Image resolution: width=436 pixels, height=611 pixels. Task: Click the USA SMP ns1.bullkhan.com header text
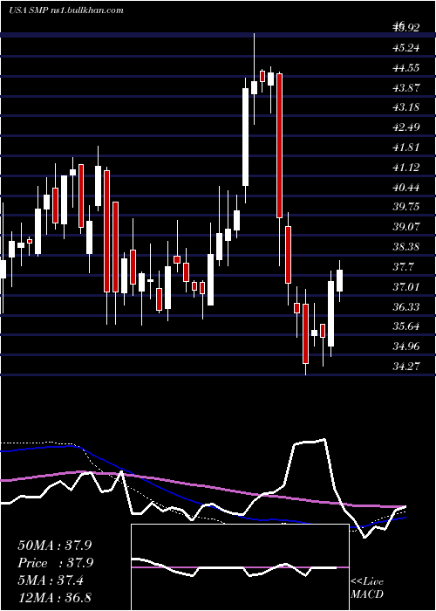[65, 10]
